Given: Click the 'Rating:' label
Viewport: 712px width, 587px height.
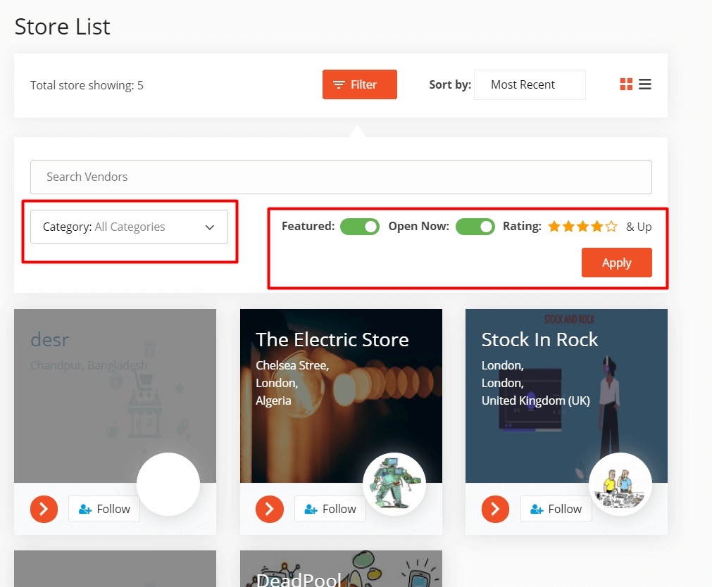Looking at the screenshot, I should [x=522, y=226].
